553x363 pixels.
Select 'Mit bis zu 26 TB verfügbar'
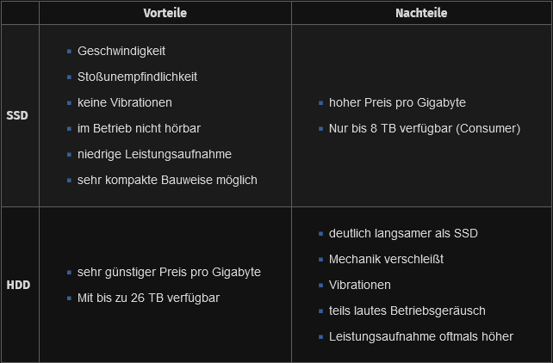(x=148, y=298)
